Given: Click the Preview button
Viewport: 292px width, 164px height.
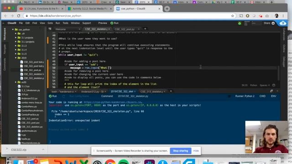Looking at the screenshot, I should [103, 23].
